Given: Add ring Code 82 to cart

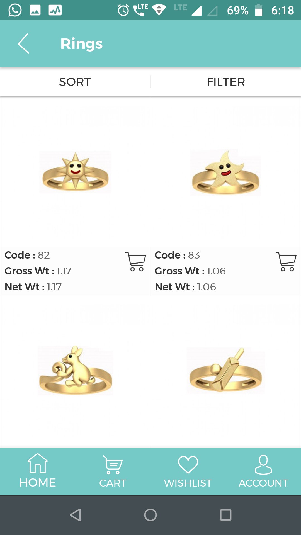Looking at the screenshot, I should tap(136, 262).
